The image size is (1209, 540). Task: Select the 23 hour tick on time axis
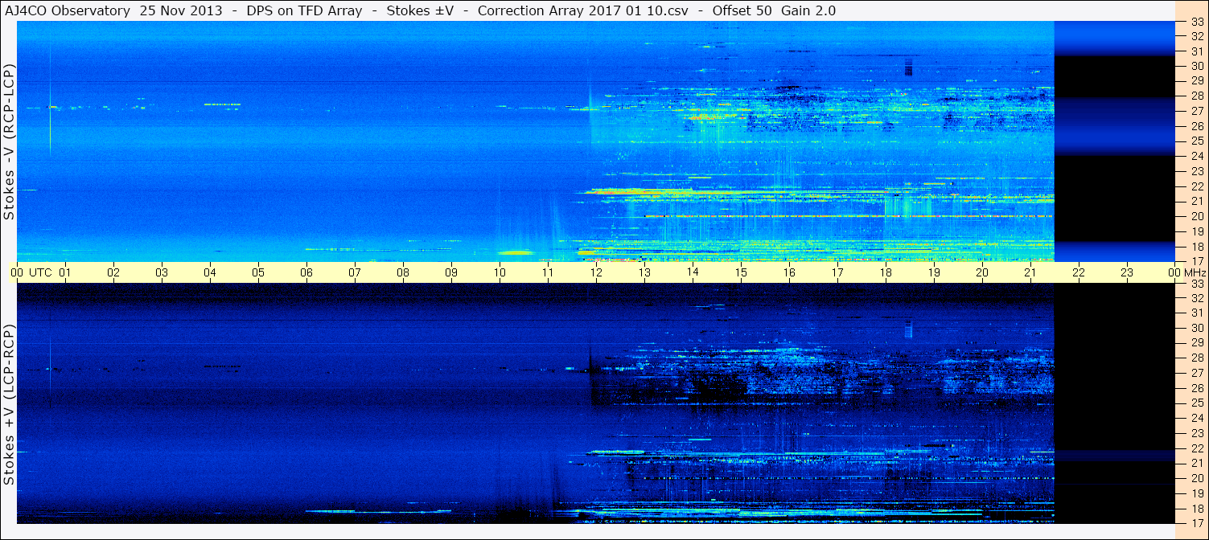[1127, 272]
